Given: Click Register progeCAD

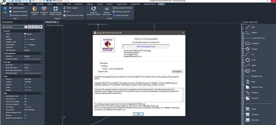Looking at the screenshot, I should [x=121, y=12].
